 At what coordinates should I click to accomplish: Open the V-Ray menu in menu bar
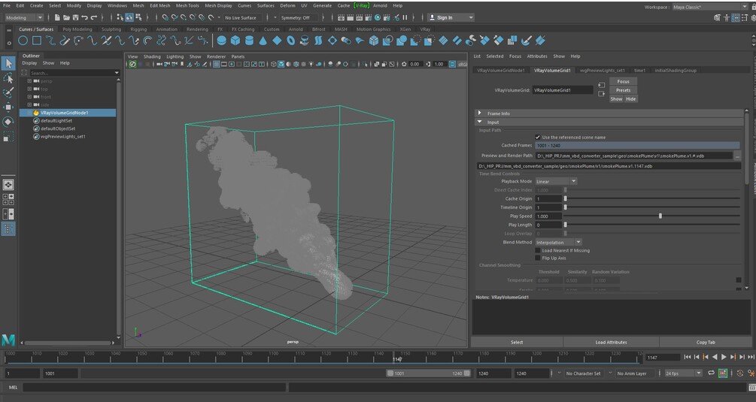click(362, 5)
